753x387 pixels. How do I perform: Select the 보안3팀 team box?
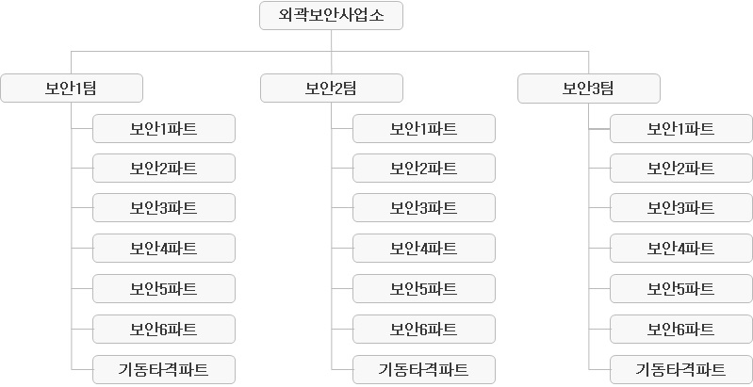pos(589,89)
